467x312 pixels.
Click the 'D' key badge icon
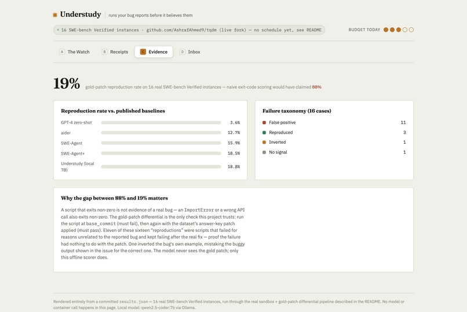pyautogui.click(x=183, y=52)
